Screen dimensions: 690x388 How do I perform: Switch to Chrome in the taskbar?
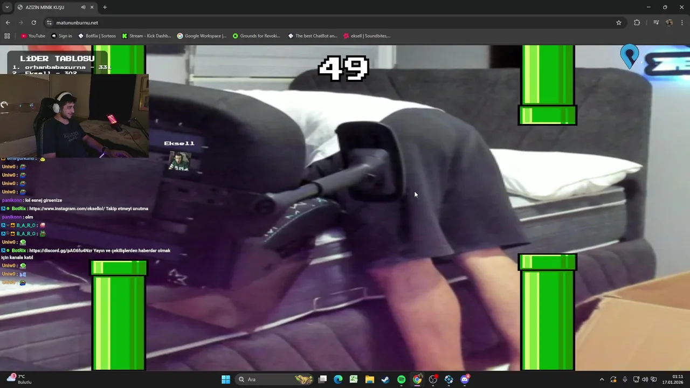[417, 379]
